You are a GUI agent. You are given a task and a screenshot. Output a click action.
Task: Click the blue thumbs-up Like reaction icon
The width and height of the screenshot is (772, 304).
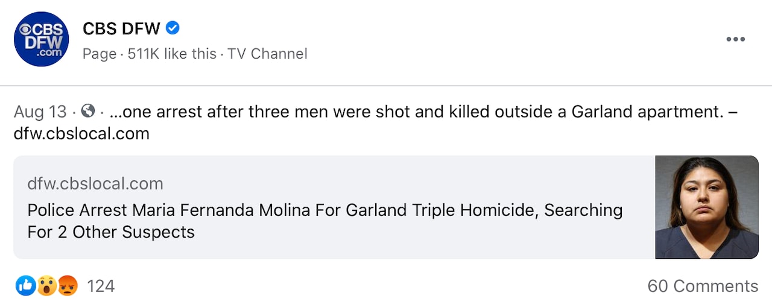coord(26,285)
